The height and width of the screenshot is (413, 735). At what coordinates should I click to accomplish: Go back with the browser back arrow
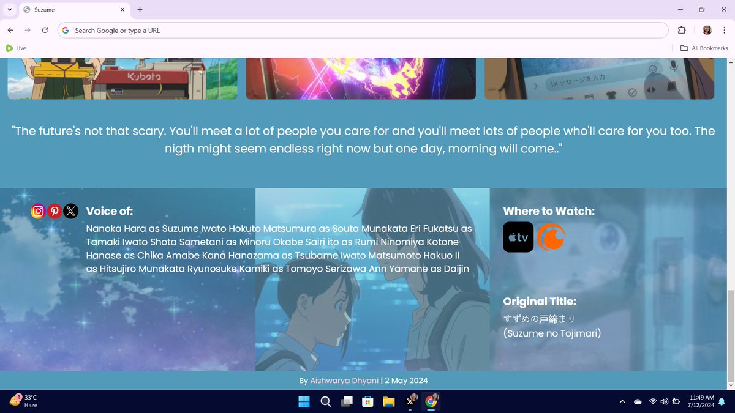coord(10,30)
